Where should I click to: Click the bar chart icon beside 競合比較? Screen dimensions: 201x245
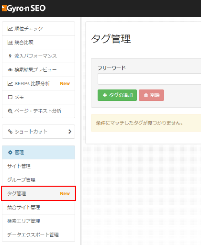[10, 42]
